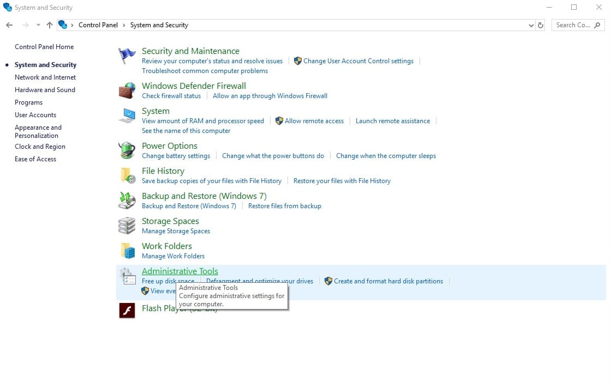
Task: Open the Administrative Tools heading link
Action: coord(179,271)
